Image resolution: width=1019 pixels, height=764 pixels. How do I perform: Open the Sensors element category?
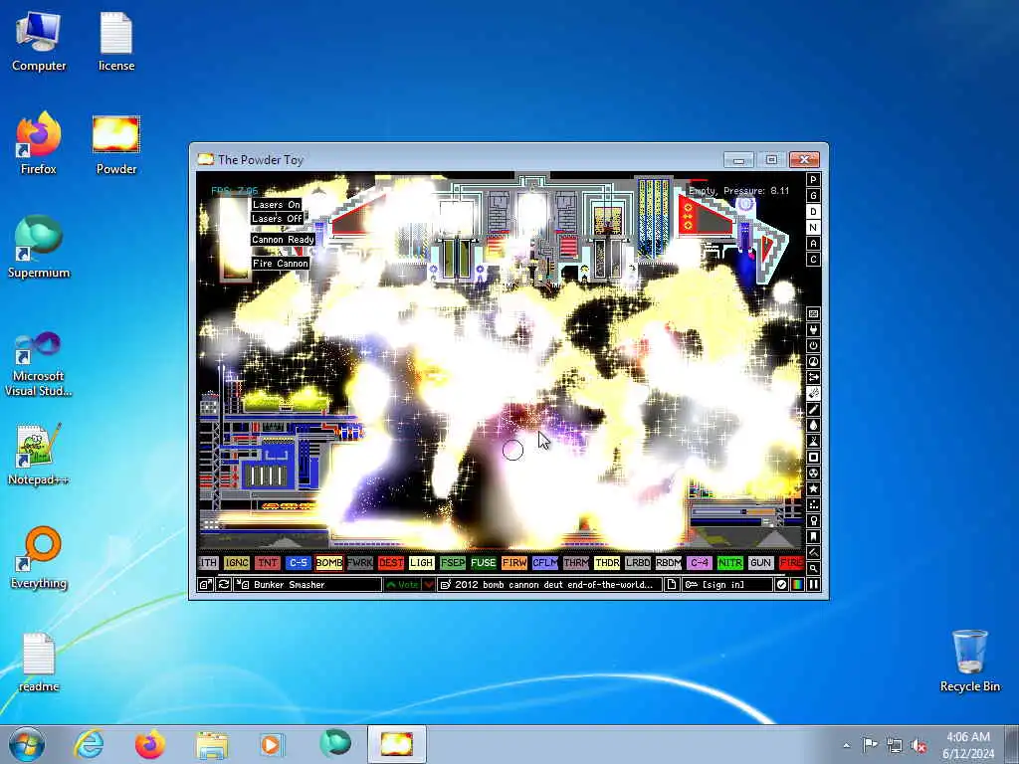point(813,361)
